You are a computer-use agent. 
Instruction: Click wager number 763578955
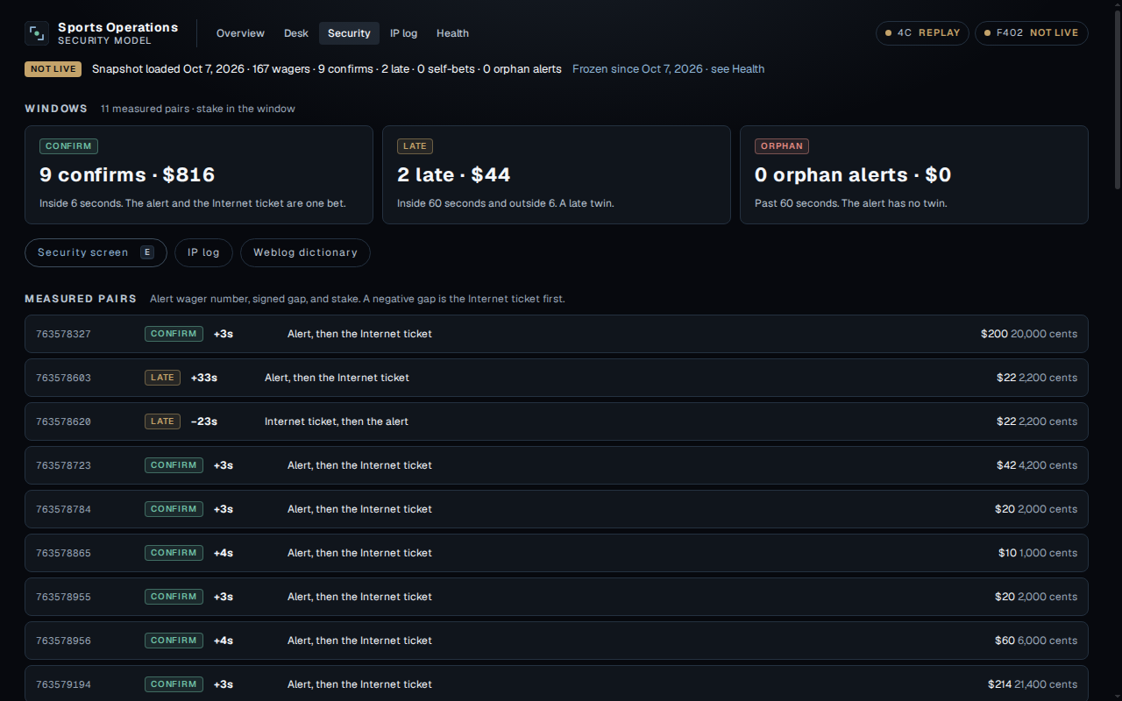(x=63, y=597)
